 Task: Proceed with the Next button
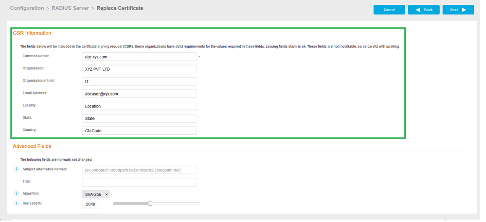pos(458,10)
